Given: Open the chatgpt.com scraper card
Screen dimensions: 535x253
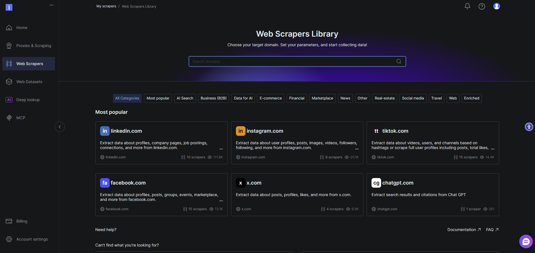Looking at the screenshot, I should [433, 194].
